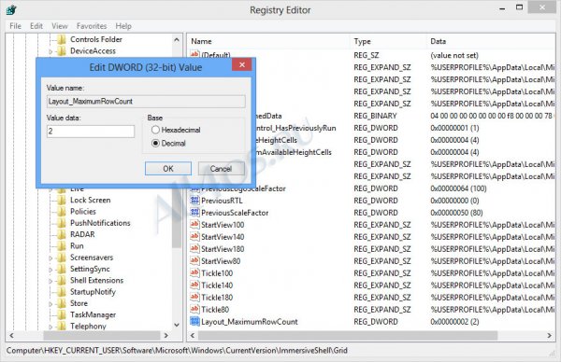Click the Layout_MaximumRowCount DWORD icon
Image resolution: width=561 pixels, height=362 pixels.
click(x=194, y=322)
